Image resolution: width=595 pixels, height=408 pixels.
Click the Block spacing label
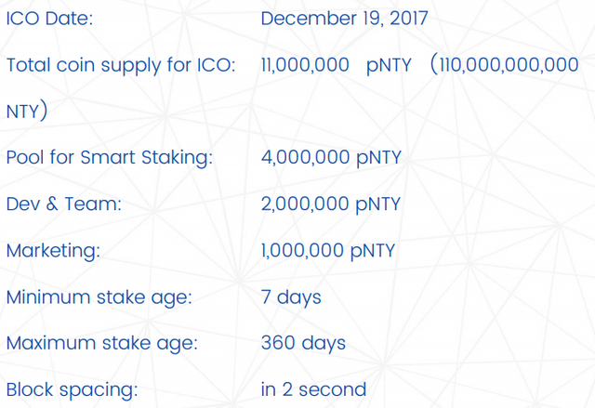pyautogui.click(x=72, y=390)
